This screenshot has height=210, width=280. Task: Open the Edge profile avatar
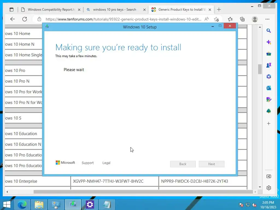[x=255, y=19]
